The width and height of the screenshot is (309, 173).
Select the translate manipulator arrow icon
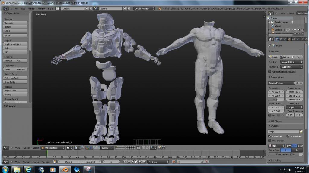(x=91, y=148)
